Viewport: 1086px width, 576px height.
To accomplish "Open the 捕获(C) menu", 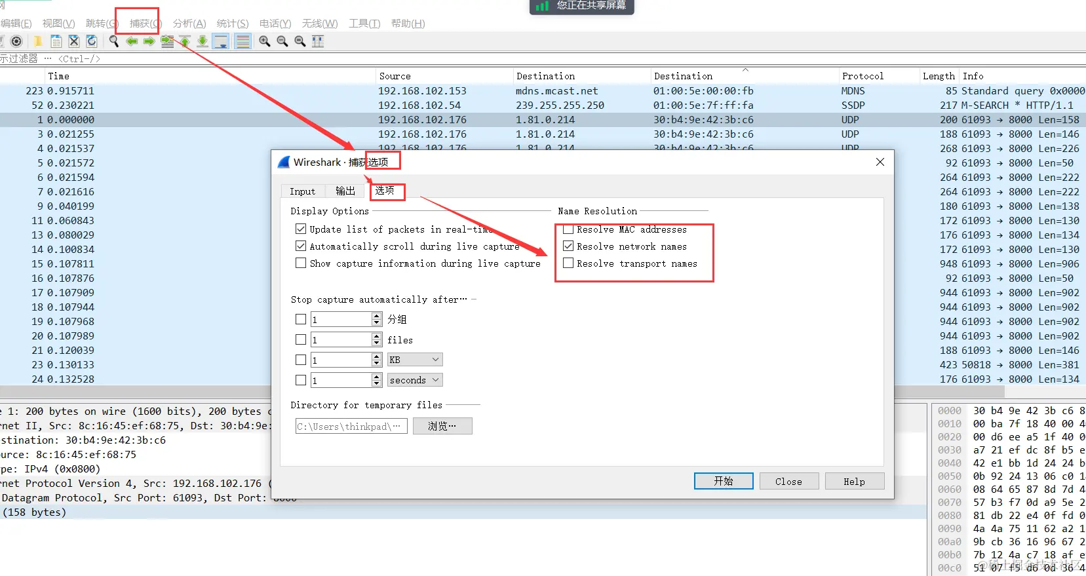I will [145, 24].
